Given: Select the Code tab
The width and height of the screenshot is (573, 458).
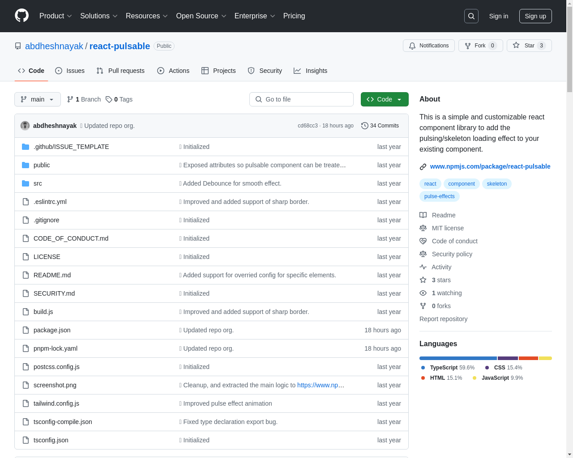Looking at the screenshot, I should click(x=31, y=71).
